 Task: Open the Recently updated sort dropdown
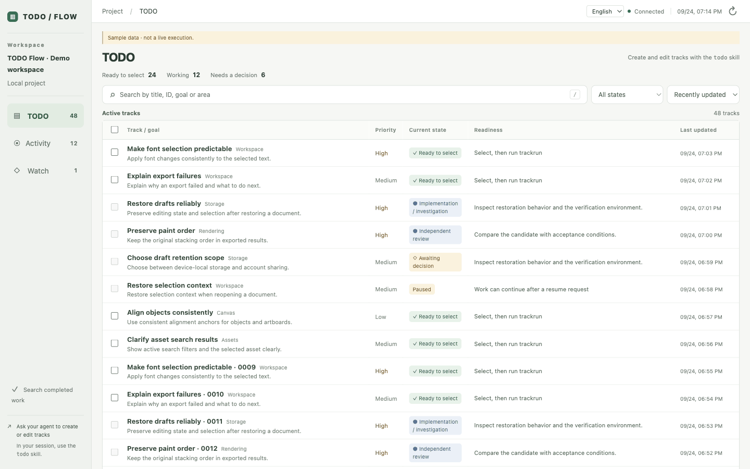tap(703, 94)
